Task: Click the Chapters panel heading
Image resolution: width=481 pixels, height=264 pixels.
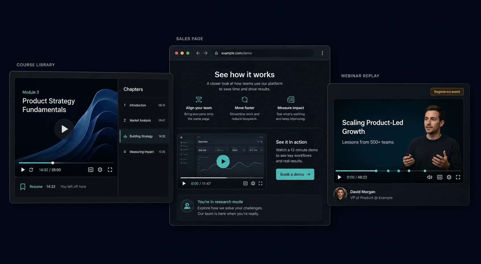Action: [133, 89]
